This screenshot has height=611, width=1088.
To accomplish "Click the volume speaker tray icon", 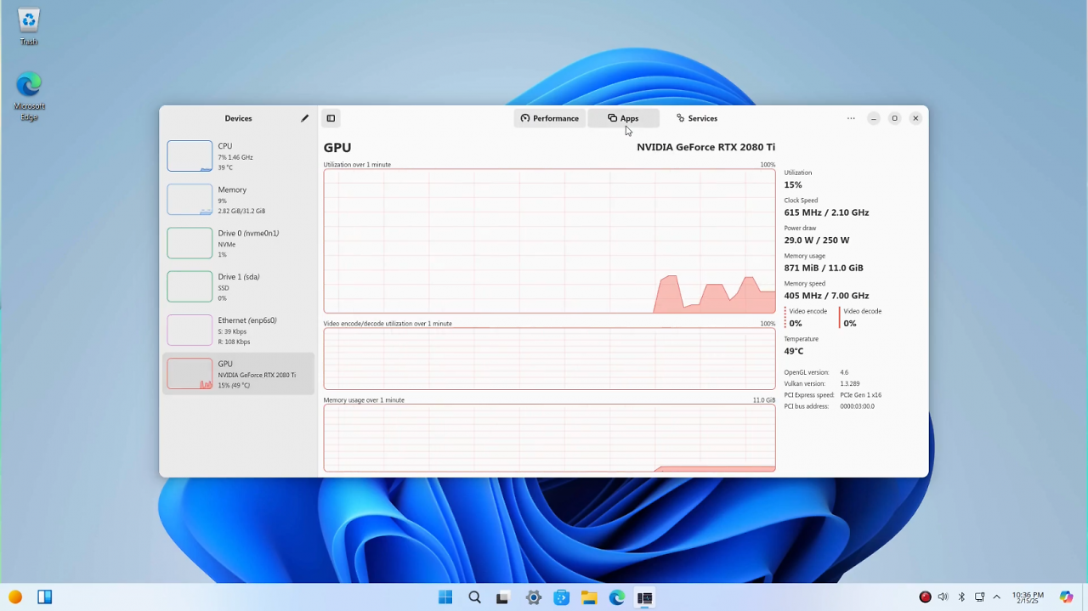I will (x=943, y=597).
